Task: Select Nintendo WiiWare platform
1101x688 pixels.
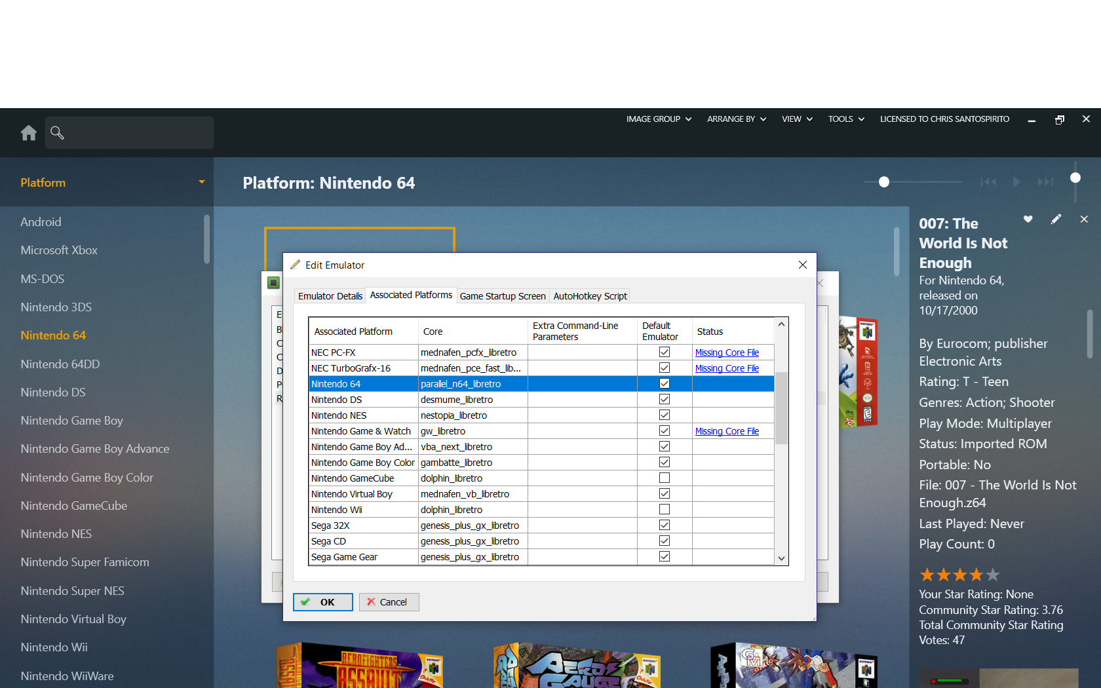Action: pyautogui.click(x=67, y=676)
